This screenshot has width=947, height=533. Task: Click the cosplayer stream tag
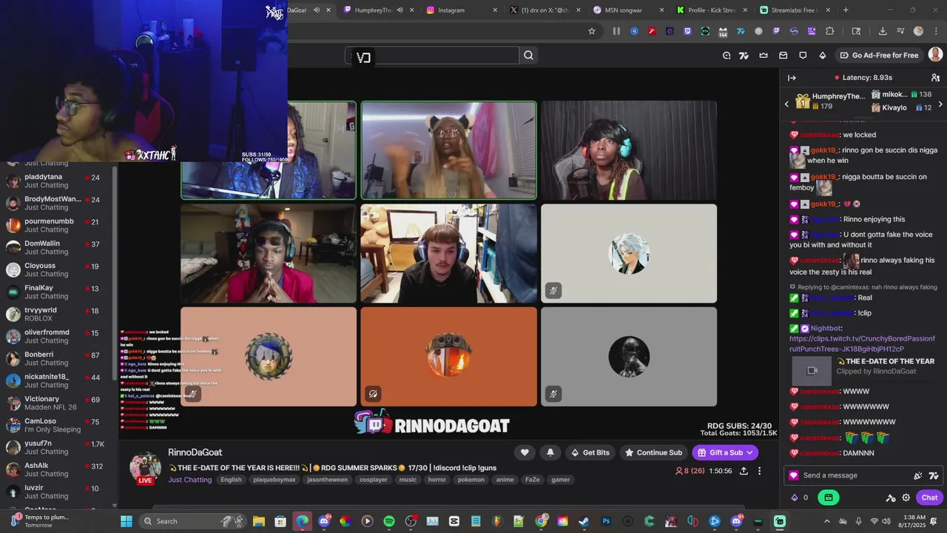[374, 480]
